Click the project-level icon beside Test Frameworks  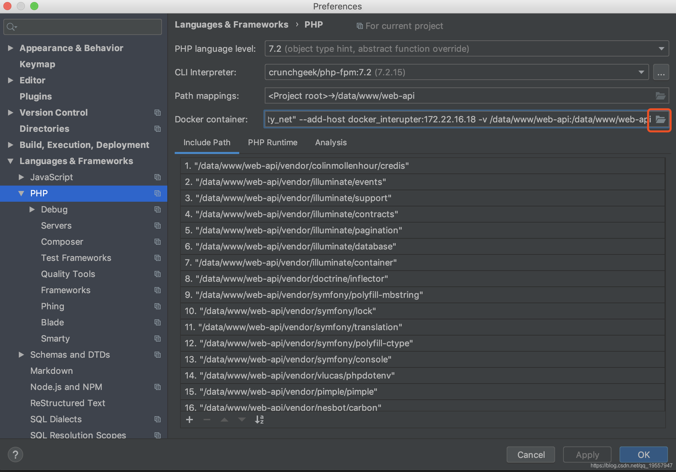158,258
